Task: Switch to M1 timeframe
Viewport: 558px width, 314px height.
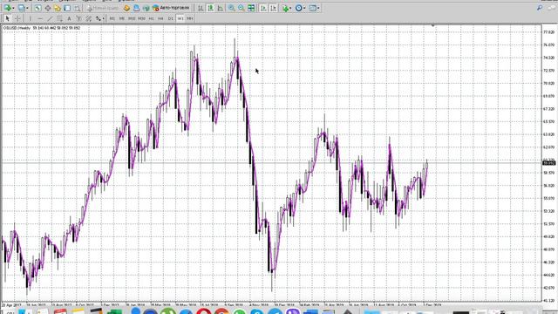Action: pos(112,18)
